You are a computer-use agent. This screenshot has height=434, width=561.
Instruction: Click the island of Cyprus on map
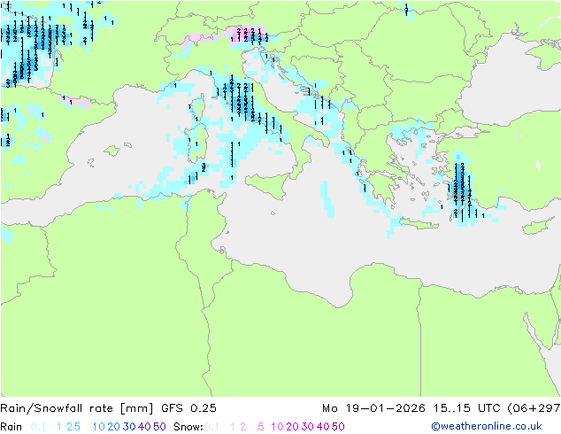(539, 226)
